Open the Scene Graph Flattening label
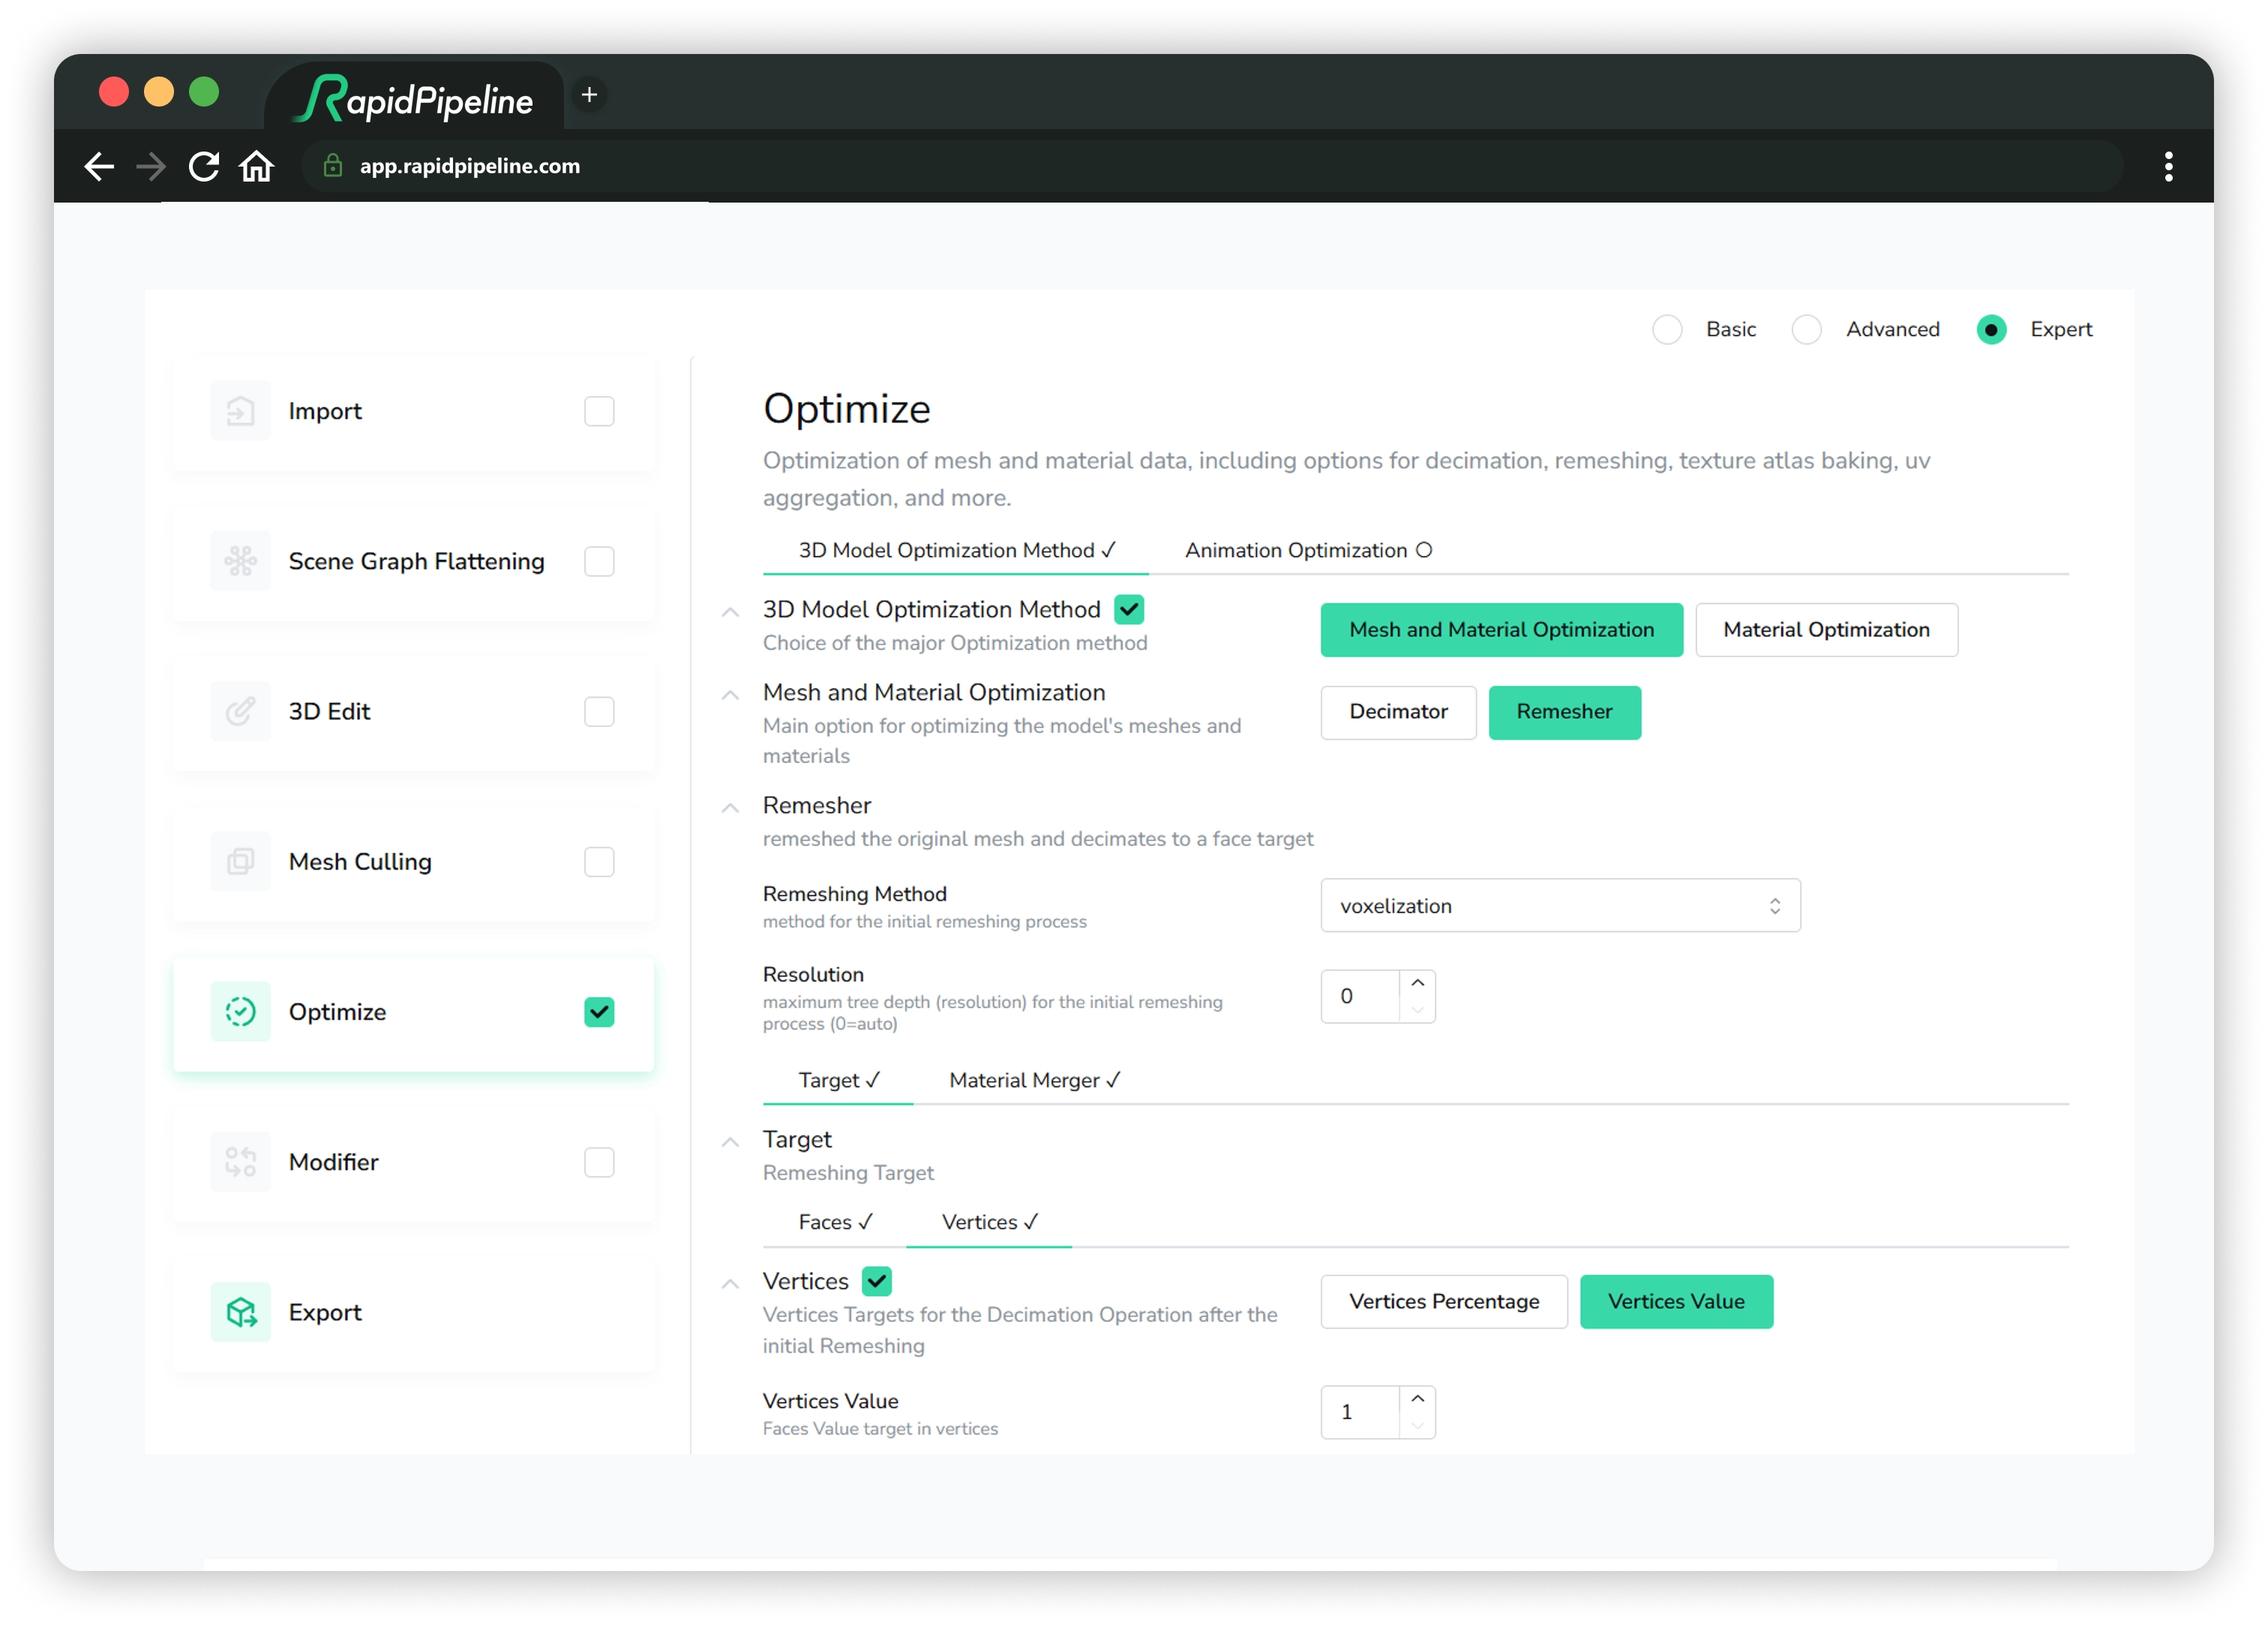 pyautogui.click(x=417, y=561)
